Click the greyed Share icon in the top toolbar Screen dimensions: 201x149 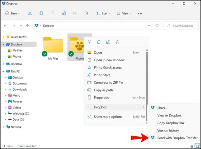tap(75, 13)
